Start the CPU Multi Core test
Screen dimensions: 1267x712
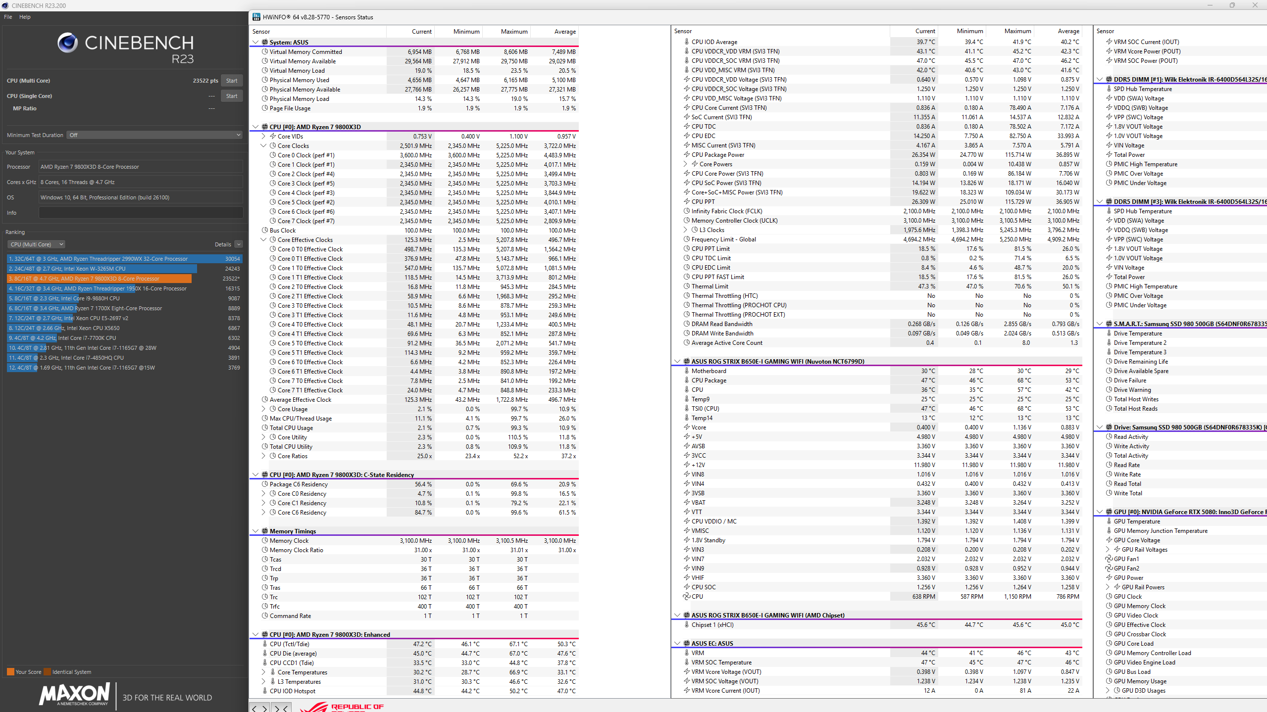click(x=231, y=81)
